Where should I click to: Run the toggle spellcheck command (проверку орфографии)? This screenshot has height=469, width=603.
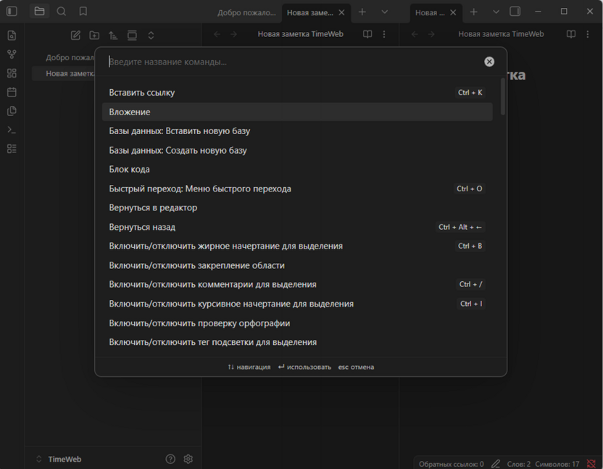point(199,323)
